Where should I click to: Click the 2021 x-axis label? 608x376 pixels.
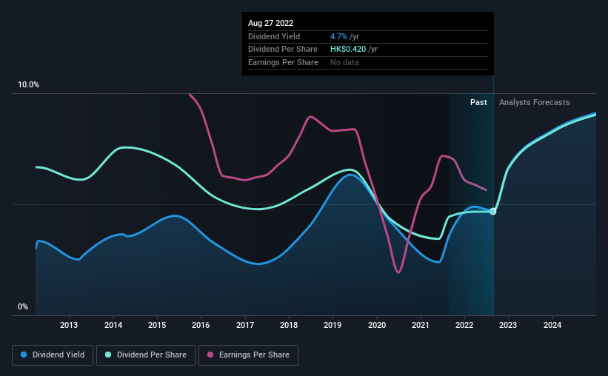pyautogui.click(x=421, y=325)
